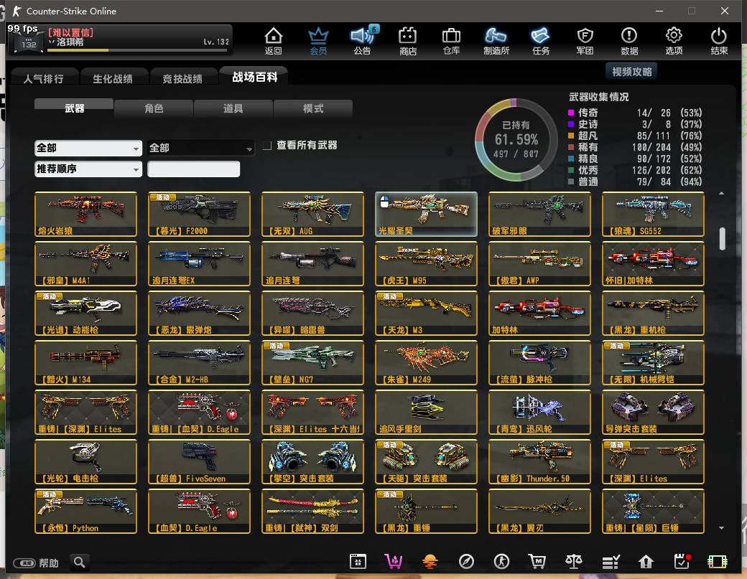Click the M shopping cart icon
Image resolution: width=747 pixels, height=579 pixels.
(537, 562)
